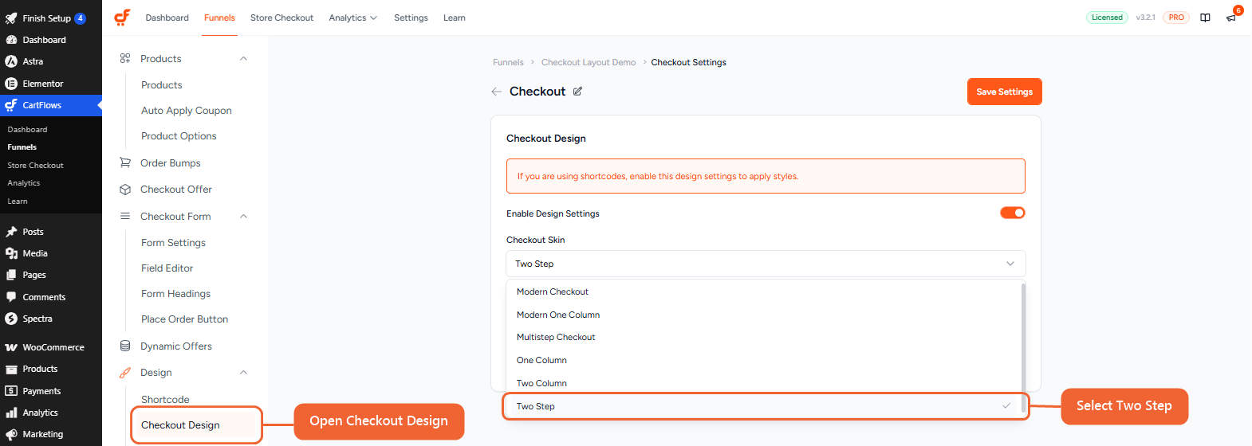
Task: Open the Funnels top tab
Action: pyautogui.click(x=219, y=18)
